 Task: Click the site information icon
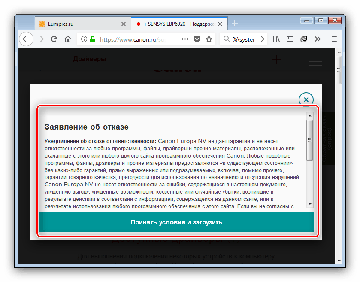pyautogui.click(x=84, y=39)
